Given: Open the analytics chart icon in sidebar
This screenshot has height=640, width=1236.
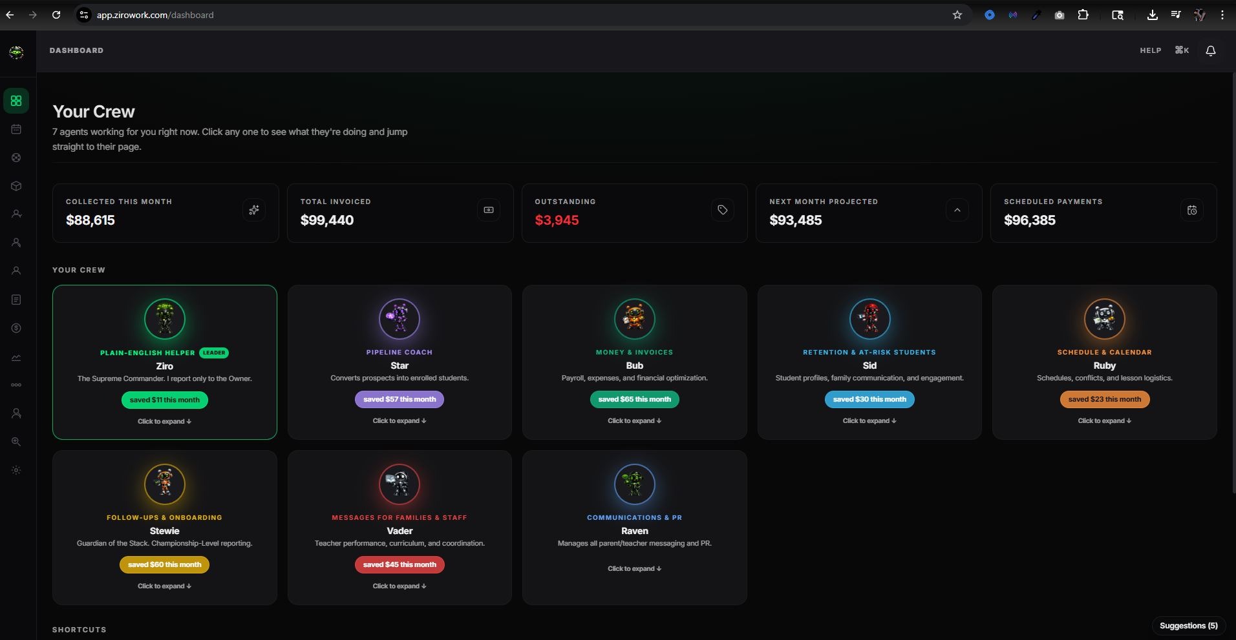Looking at the screenshot, I should (16, 357).
